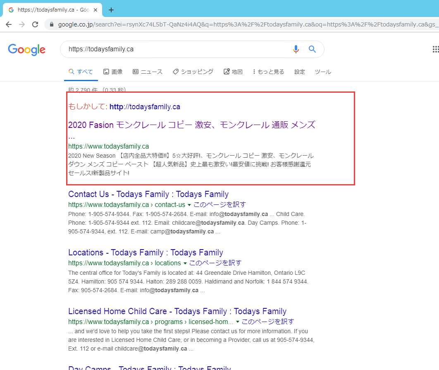Switch to ショッピング shopping tab
The width and height of the screenshot is (439, 370).
click(x=193, y=72)
